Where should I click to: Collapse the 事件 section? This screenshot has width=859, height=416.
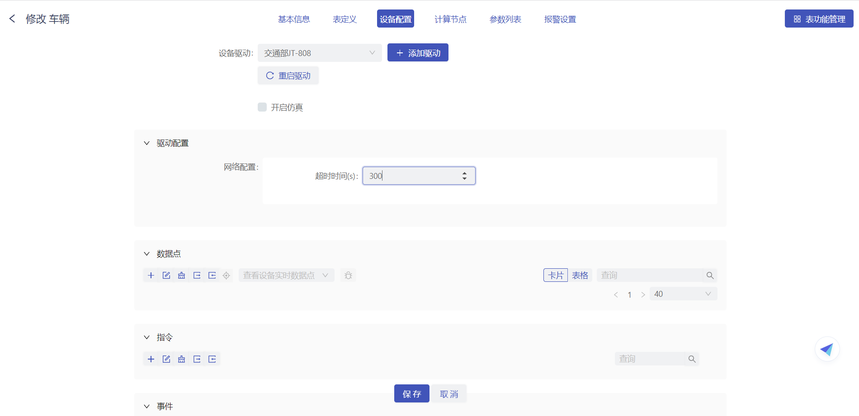(146, 407)
